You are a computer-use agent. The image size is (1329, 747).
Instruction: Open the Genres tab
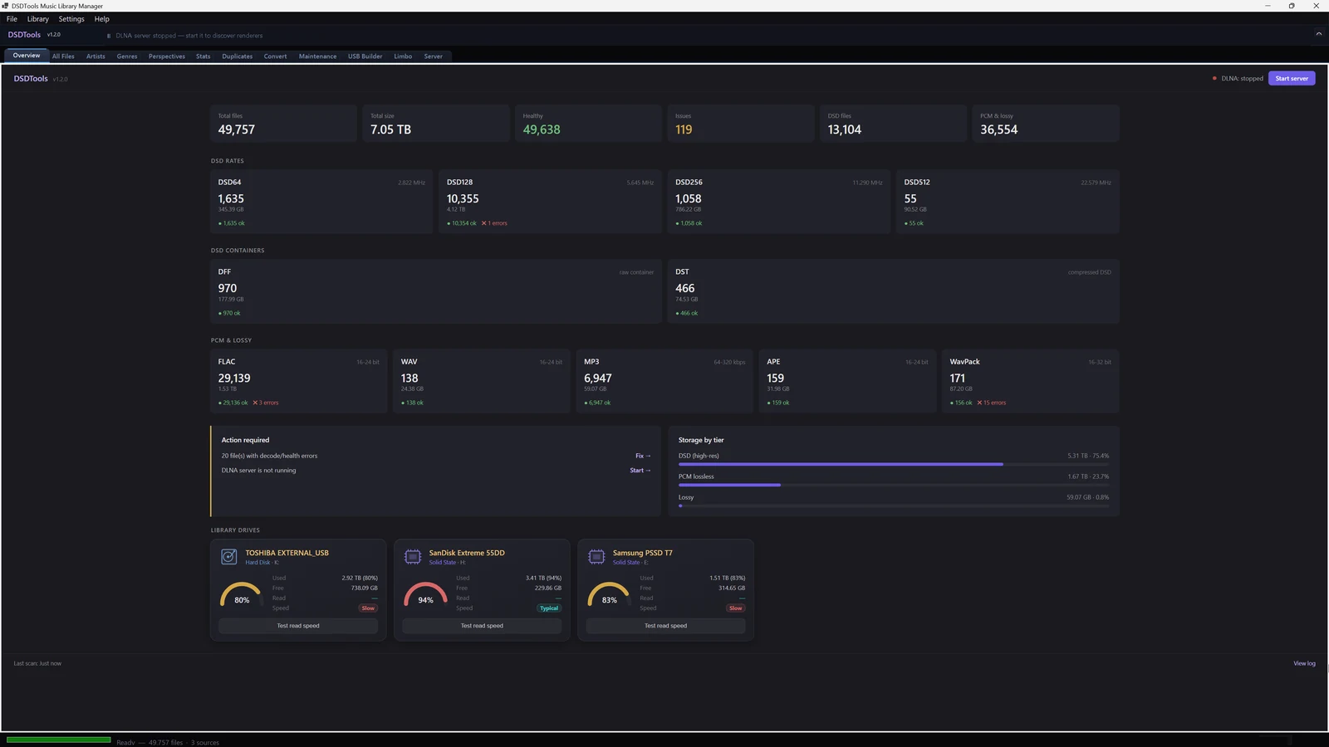[127, 56]
